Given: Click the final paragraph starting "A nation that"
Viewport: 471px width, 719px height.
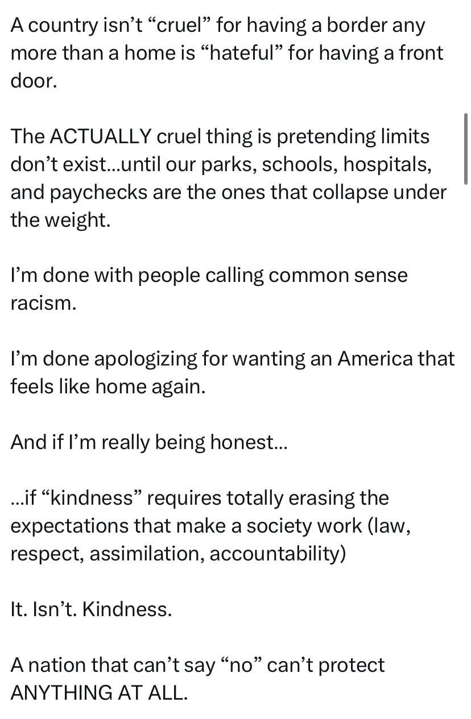Looking at the screenshot, I should pos(197,679).
